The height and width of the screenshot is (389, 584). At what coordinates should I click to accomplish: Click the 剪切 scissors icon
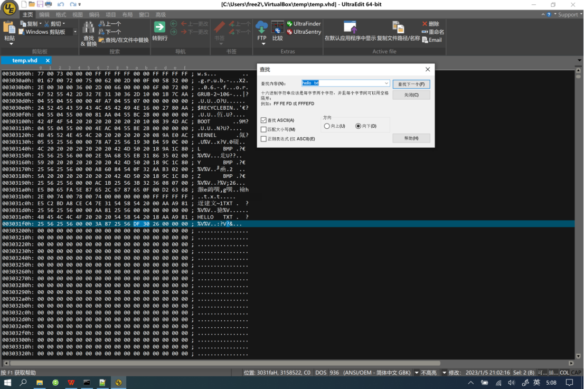click(x=46, y=24)
